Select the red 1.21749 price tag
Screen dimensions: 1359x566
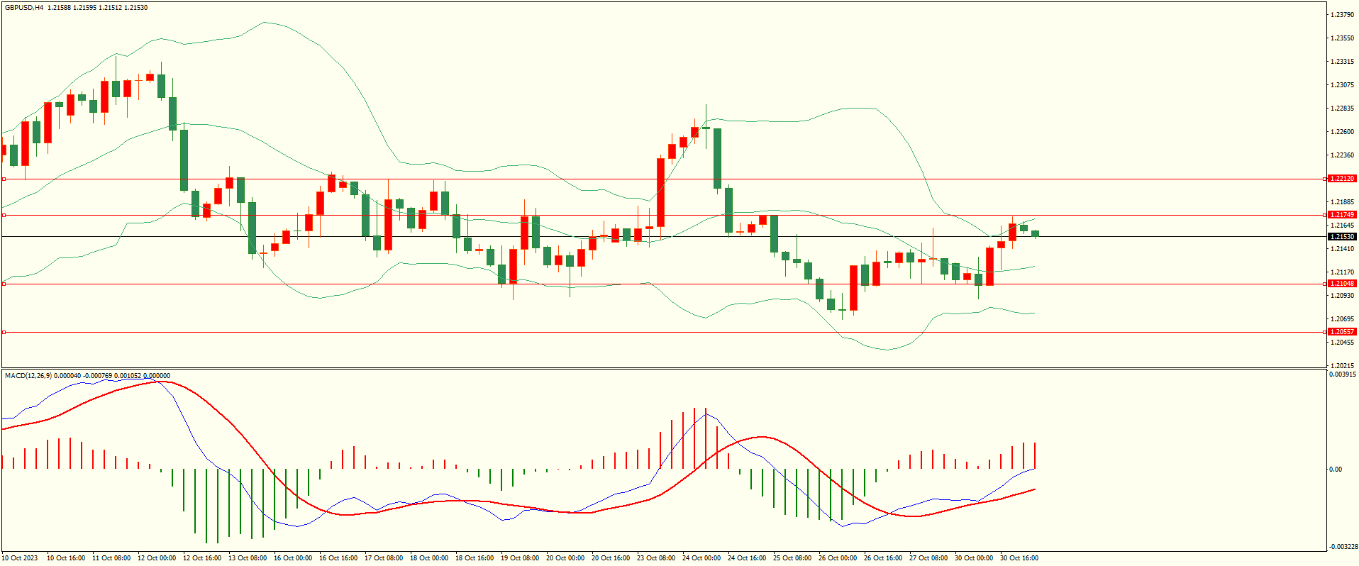pos(1342,215)
